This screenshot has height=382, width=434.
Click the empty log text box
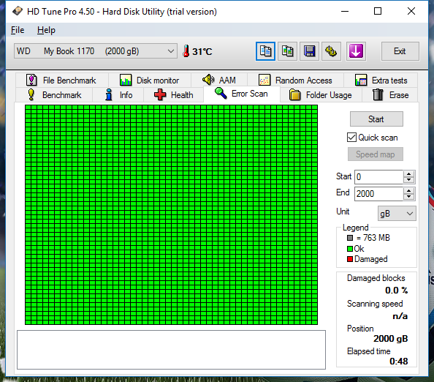(171, 350)
